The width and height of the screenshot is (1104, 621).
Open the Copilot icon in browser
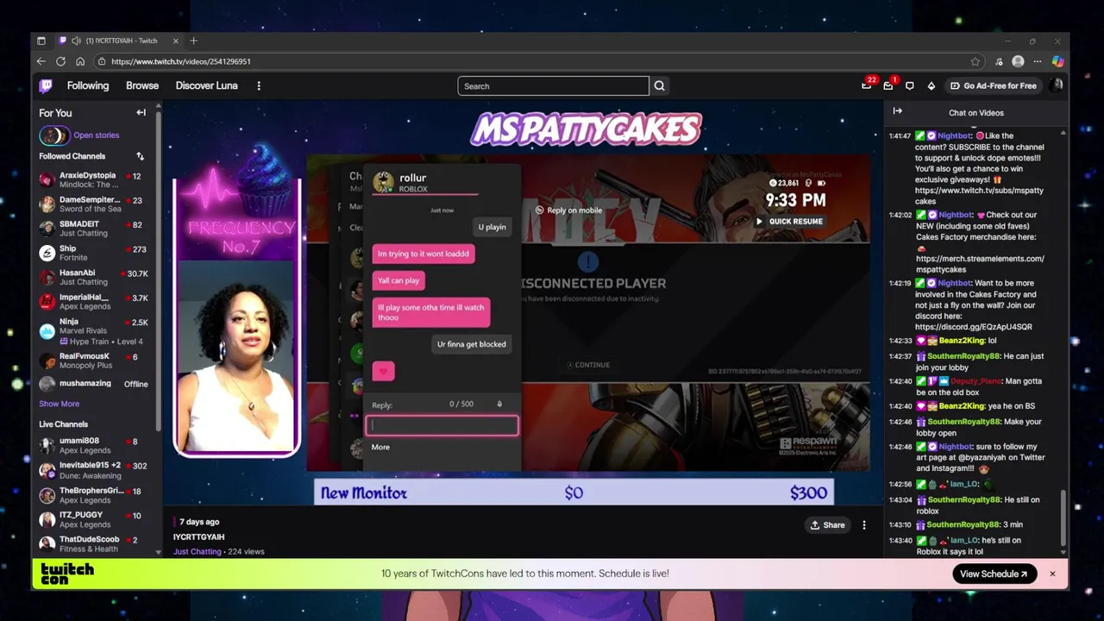[x=1057, y=61]
